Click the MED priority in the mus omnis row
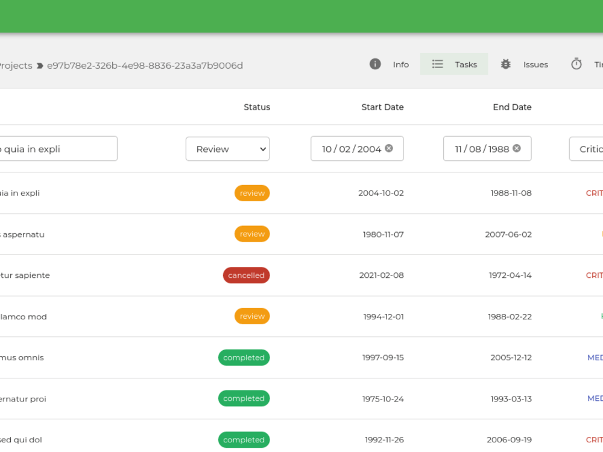Viewport: 603px width, 452px height. click(x=595, y=358)
